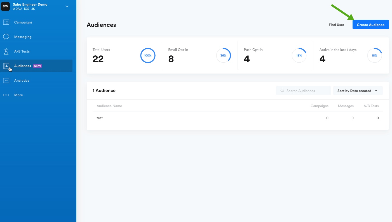Click the Audiences person icon in sidebar
Screen dimensions: 392x222
6,66
